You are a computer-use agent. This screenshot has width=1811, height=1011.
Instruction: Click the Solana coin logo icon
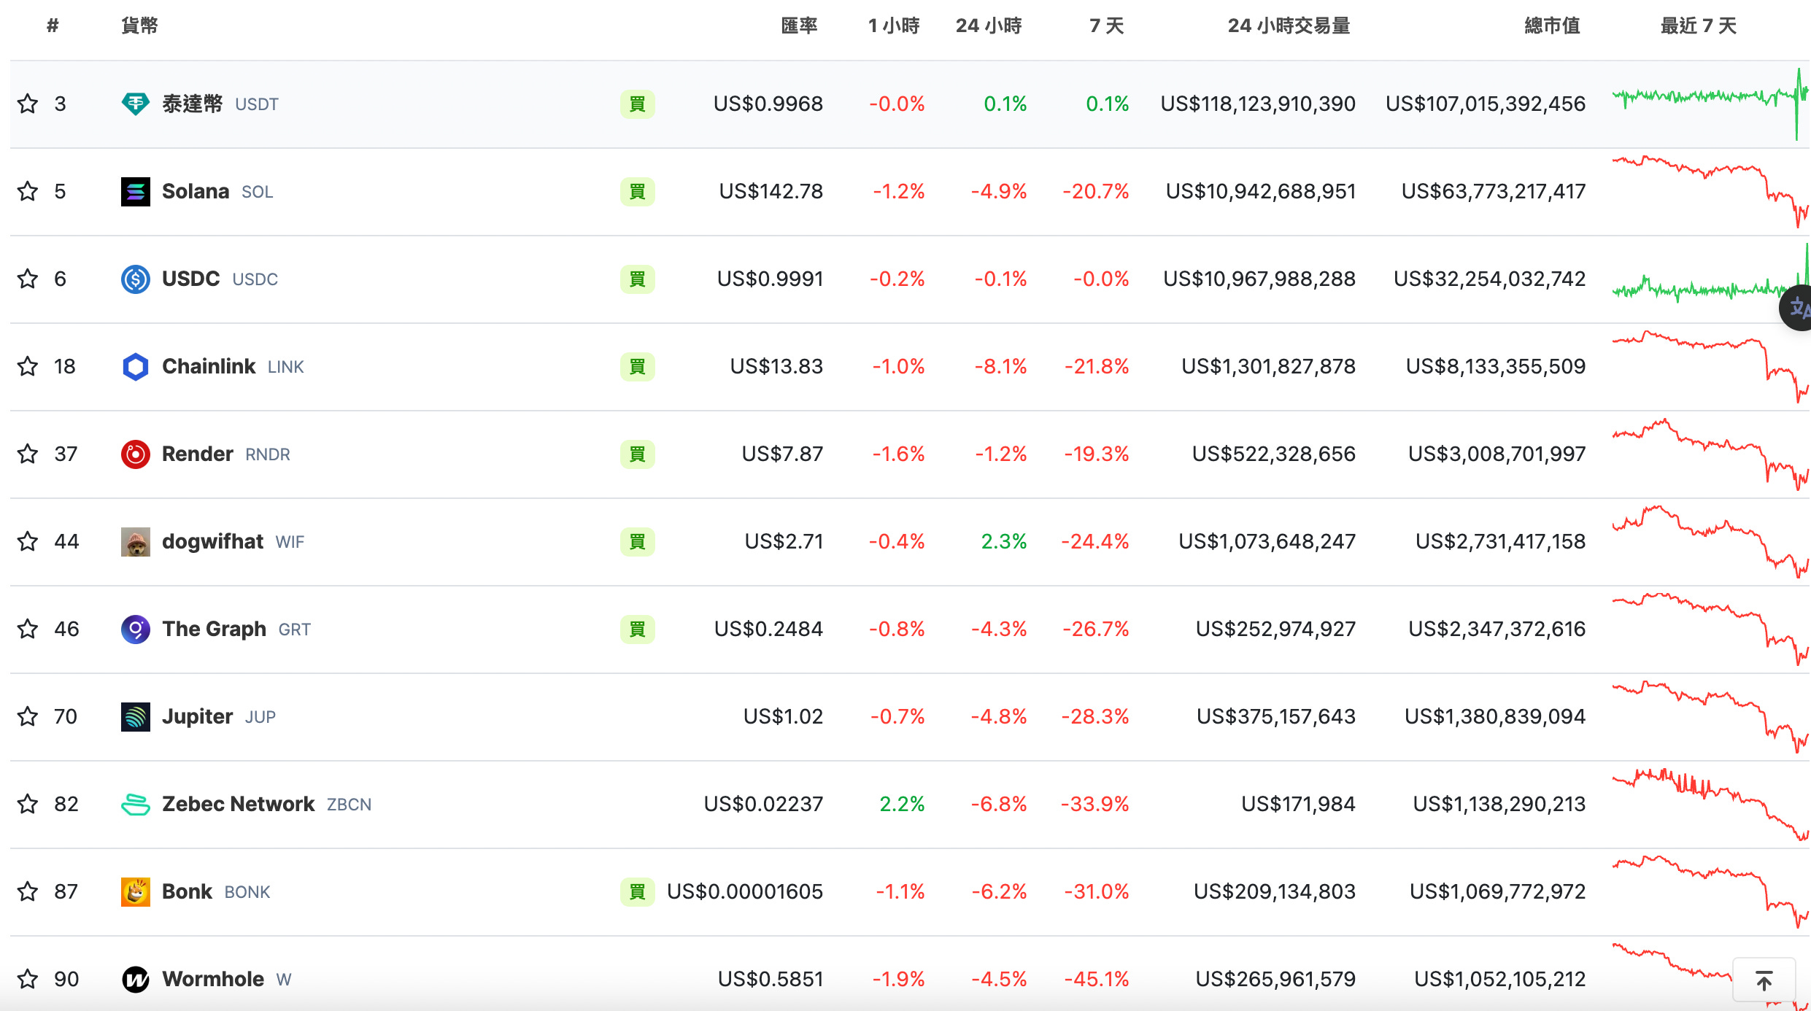(135, 192)
